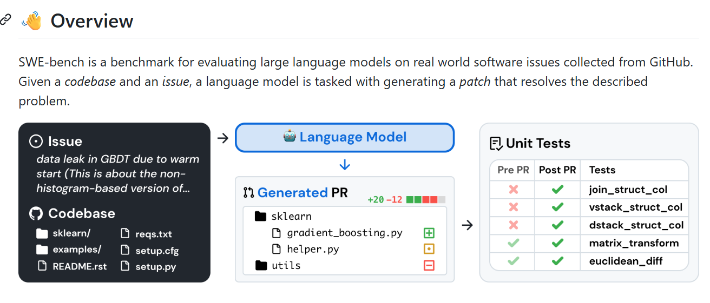Click the sklearn folder icon in Generated PR
The width and height of the screenshot is (710, 303).
[261, 217]
